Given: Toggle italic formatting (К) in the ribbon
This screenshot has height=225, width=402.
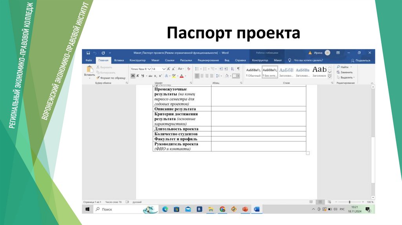Looking at the screenshot, I should 137,76.
